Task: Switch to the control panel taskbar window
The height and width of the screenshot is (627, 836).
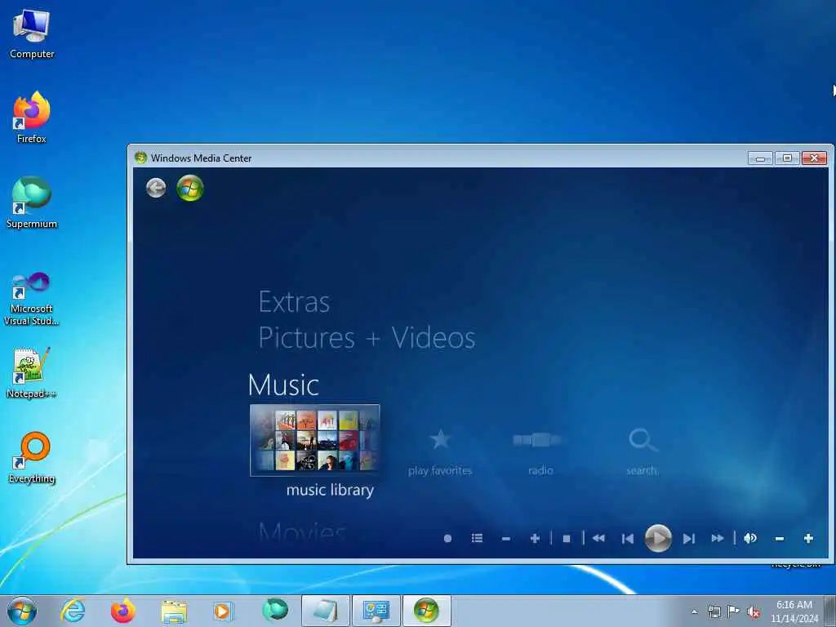Action: coord(376,611)
